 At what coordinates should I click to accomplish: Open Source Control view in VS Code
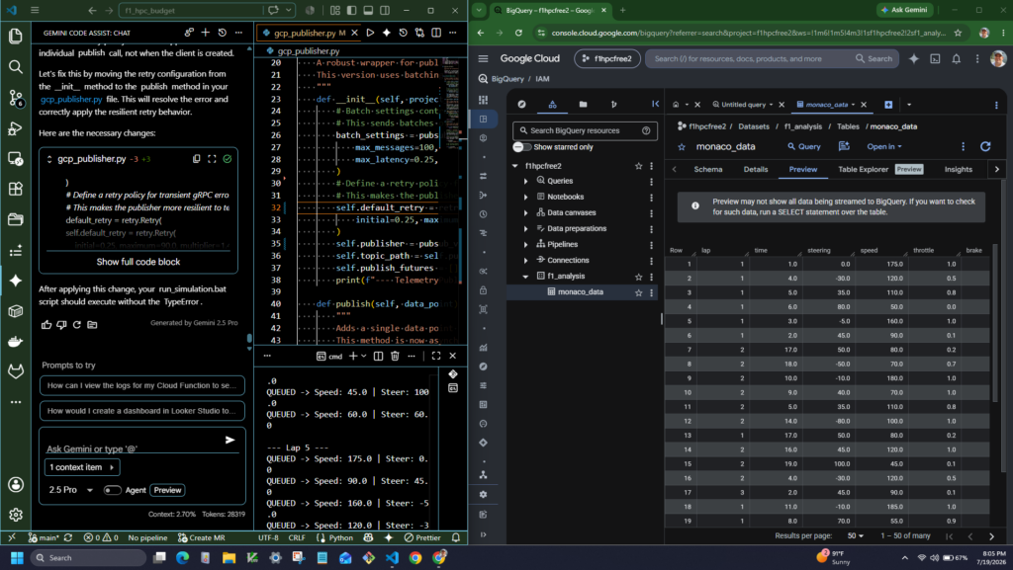pos(16,98)
